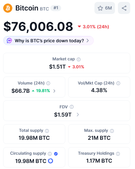Click the $76,006.08 price value
This screenshot has height=169, width=135.
point(38,26)
